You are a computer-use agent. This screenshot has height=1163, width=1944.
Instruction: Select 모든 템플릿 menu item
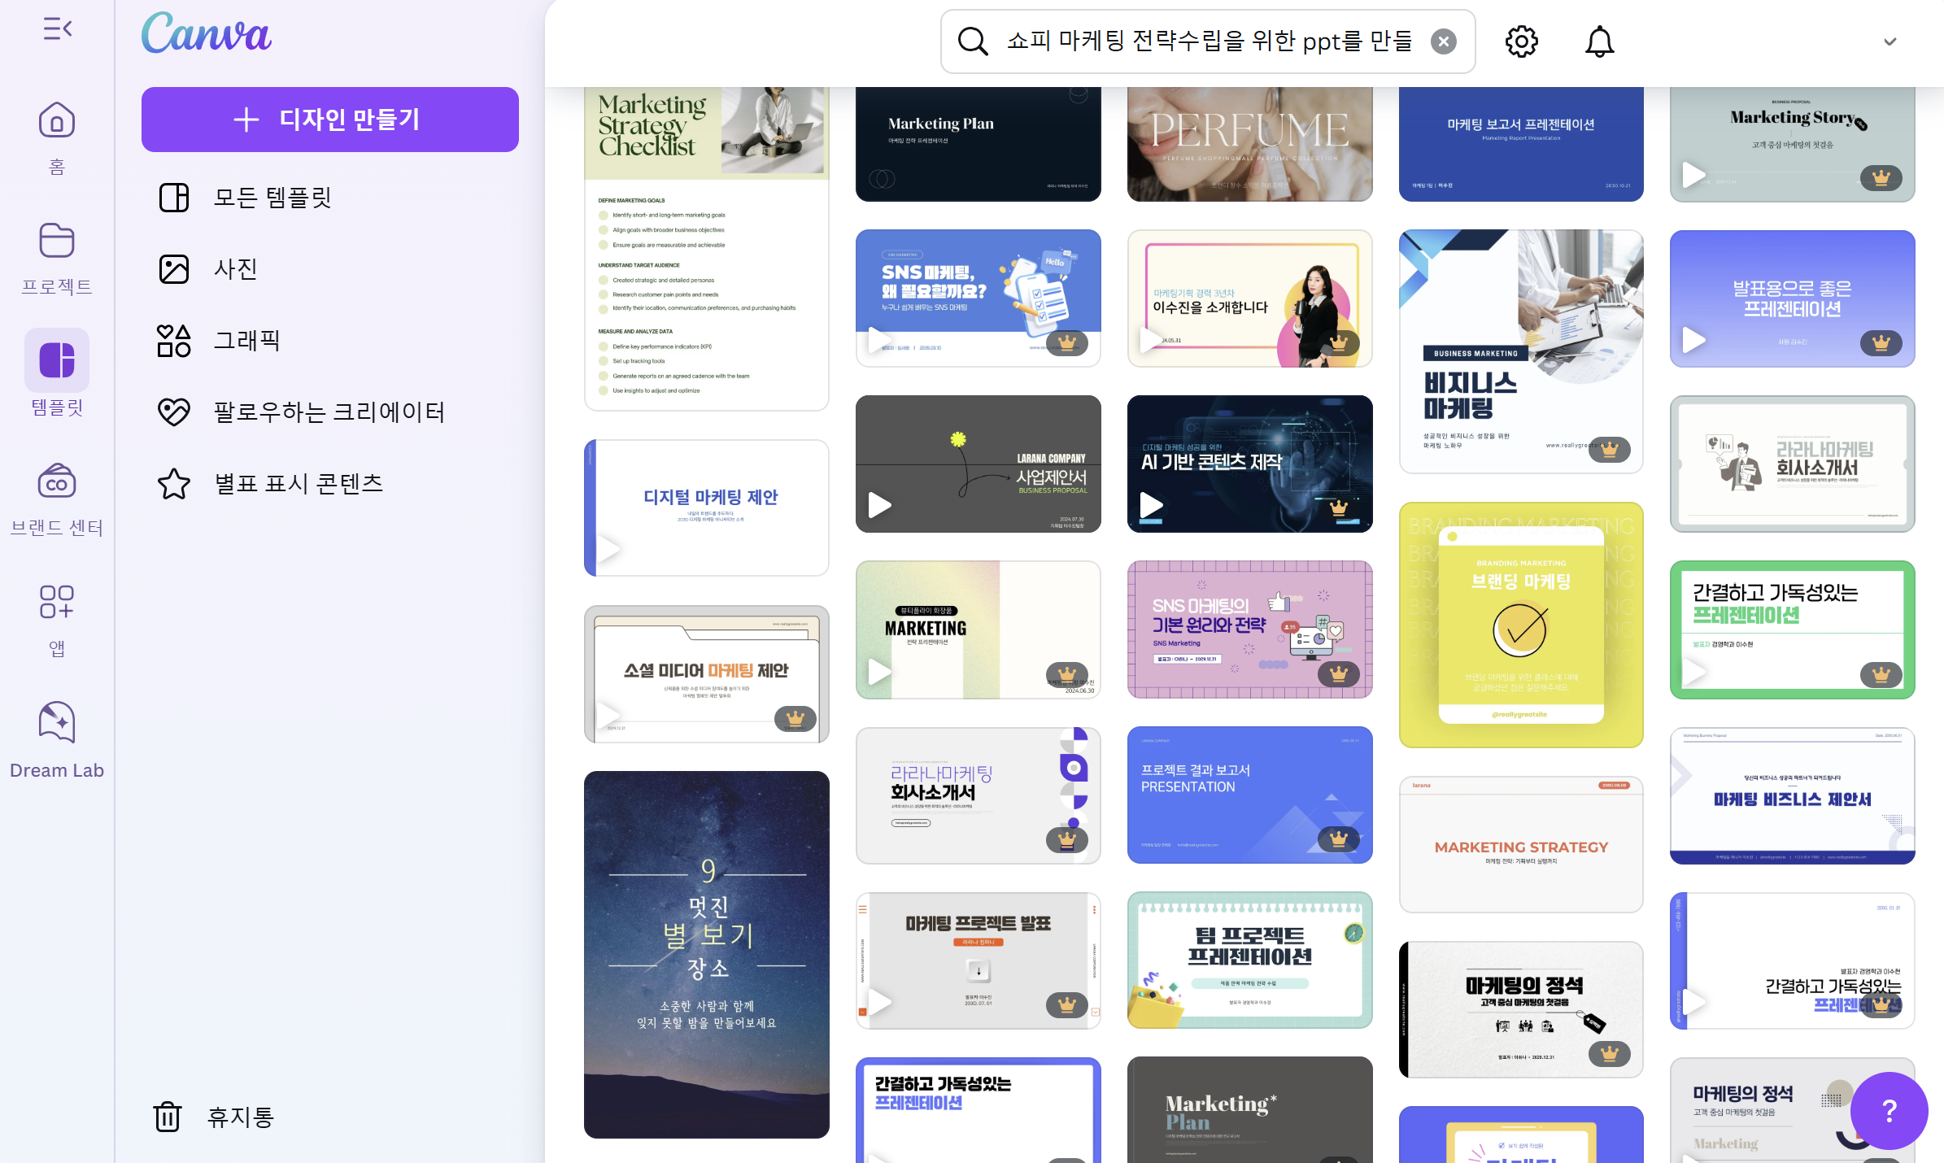[330, 198]
